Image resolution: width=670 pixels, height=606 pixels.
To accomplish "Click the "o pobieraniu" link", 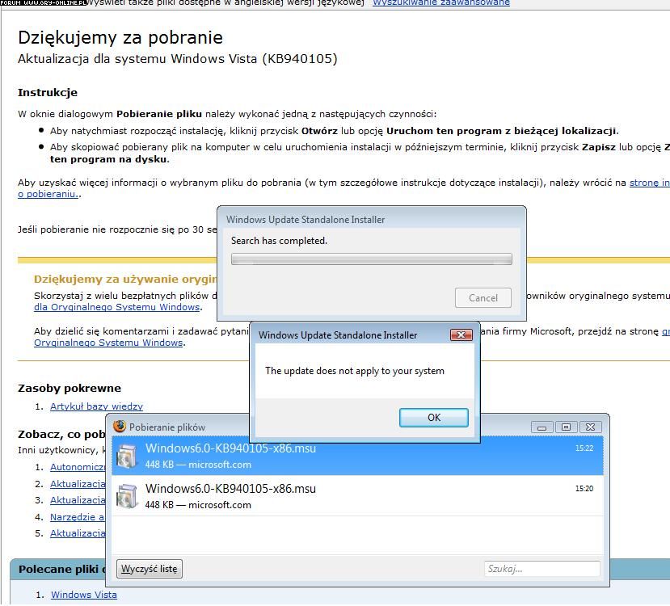I will pyautogui.click(x=48, y=194).
